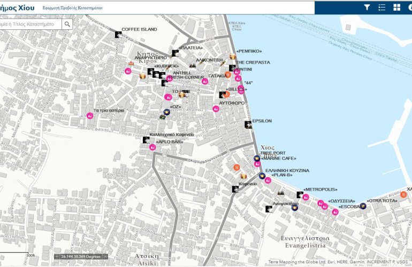The width and height of the screenshot is (412, 267).
Task: Select the pink marker under ΑΥΤΟΦΩΡΟ label
Action: (x=216, y=108)
